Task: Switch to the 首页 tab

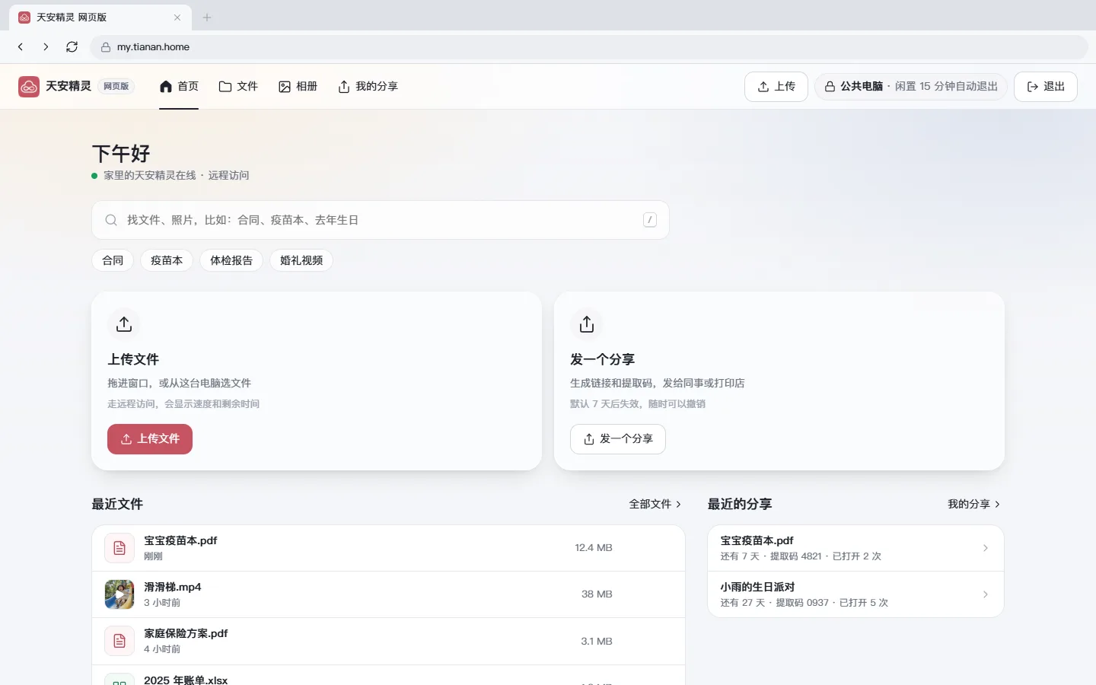Action: pos(179,87)
